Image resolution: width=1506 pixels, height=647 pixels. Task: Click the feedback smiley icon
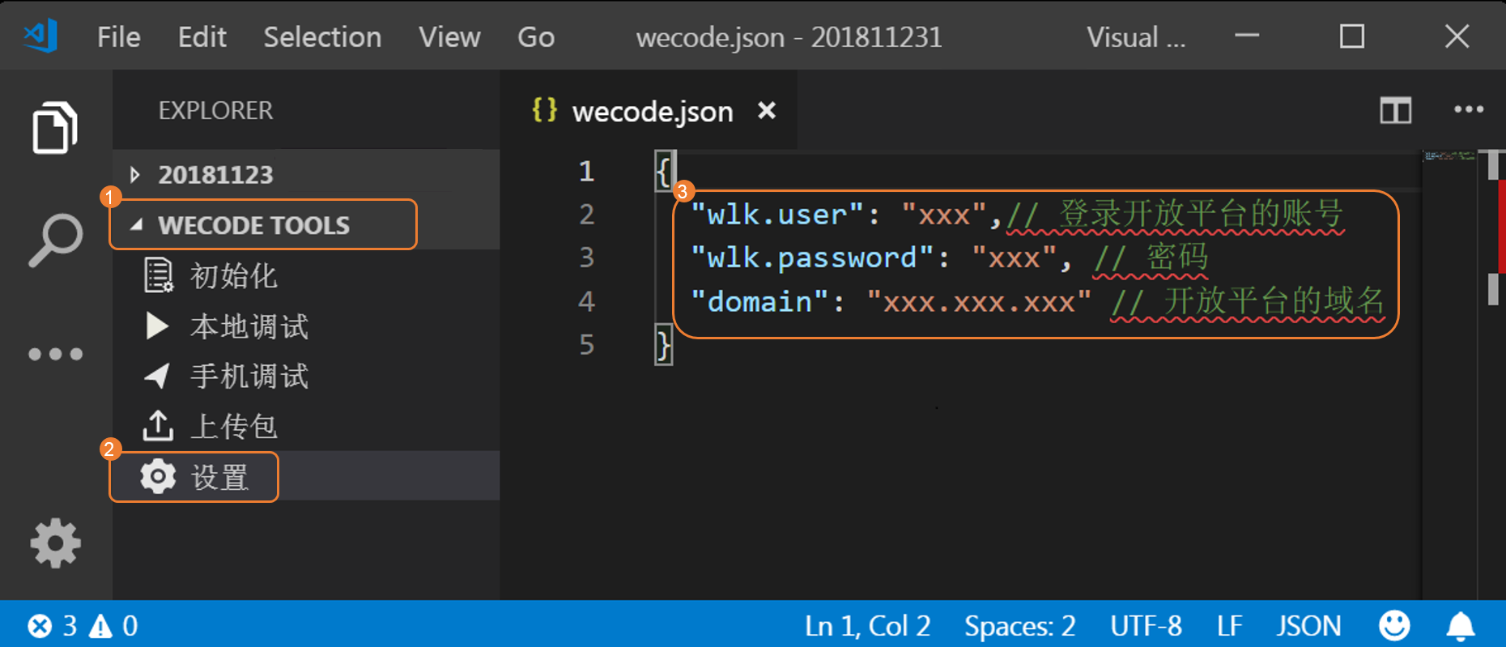coord(1393,625)
